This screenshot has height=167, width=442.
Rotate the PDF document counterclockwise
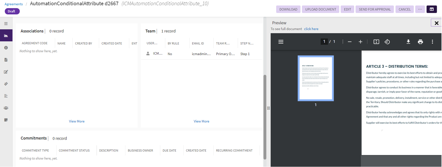(387, 42)
